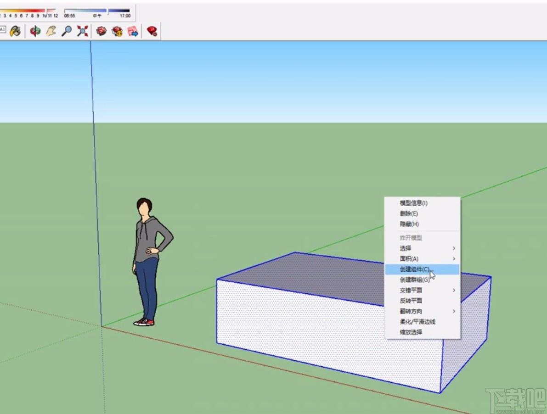
Task: Click month 7 on the date shadow bar
Action: point(26,12)
